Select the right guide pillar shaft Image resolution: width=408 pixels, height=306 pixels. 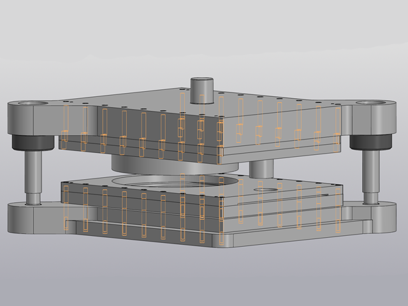point(371,177)
